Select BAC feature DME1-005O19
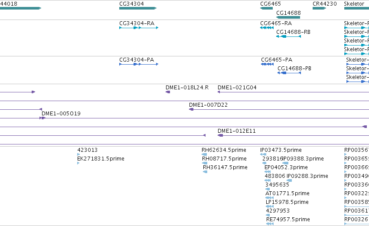This screenshot has height=226, width=369. [x=205, y=118]
